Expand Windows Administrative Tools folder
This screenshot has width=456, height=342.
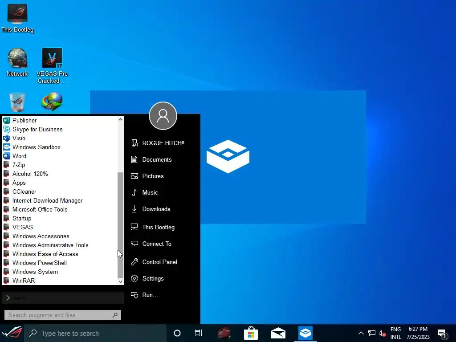(60, 245)
